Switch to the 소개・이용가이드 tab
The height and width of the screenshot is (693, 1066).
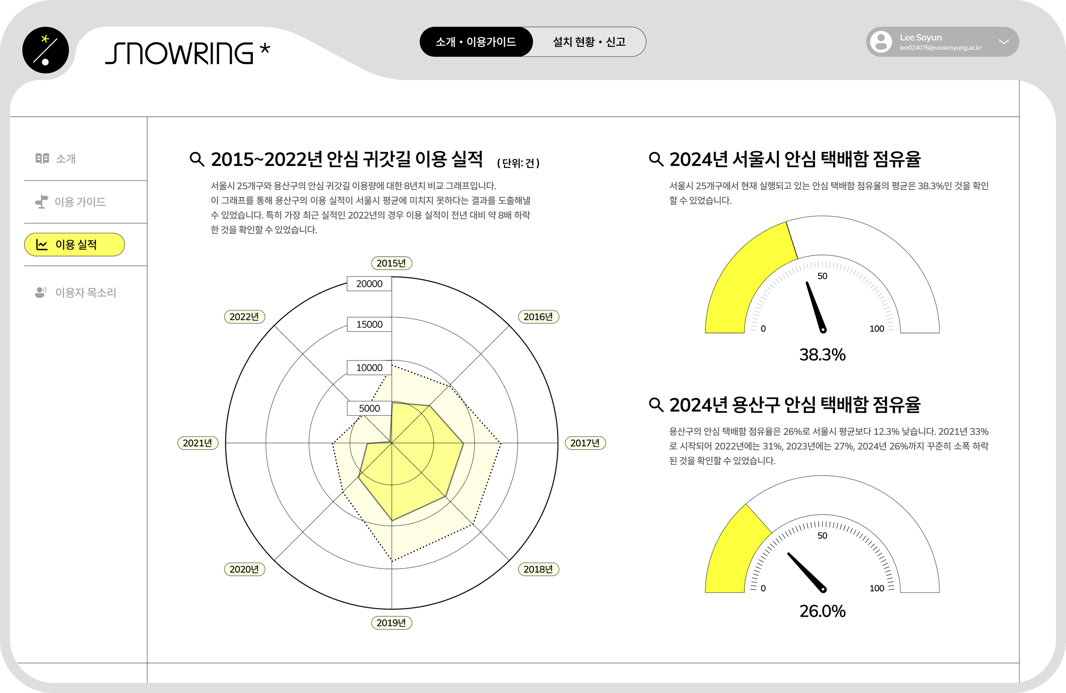[476, 42]
